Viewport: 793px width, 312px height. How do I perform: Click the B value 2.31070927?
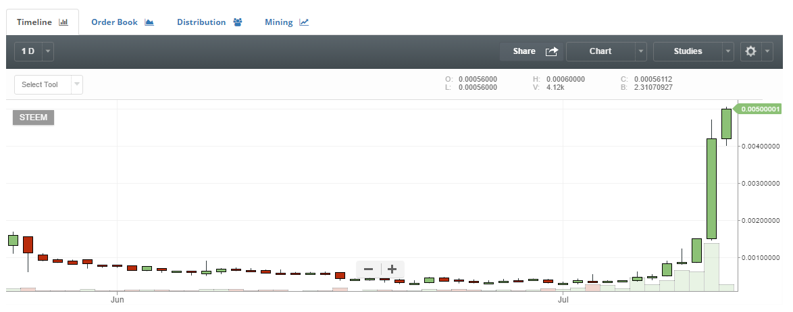(x=653, y=88)
